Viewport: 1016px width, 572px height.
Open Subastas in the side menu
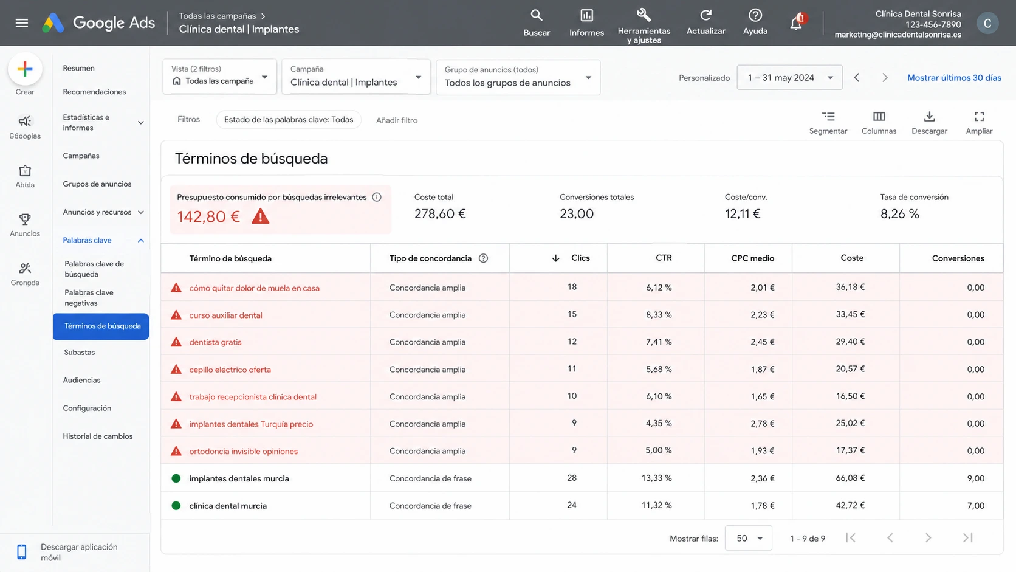coord(80,353)
